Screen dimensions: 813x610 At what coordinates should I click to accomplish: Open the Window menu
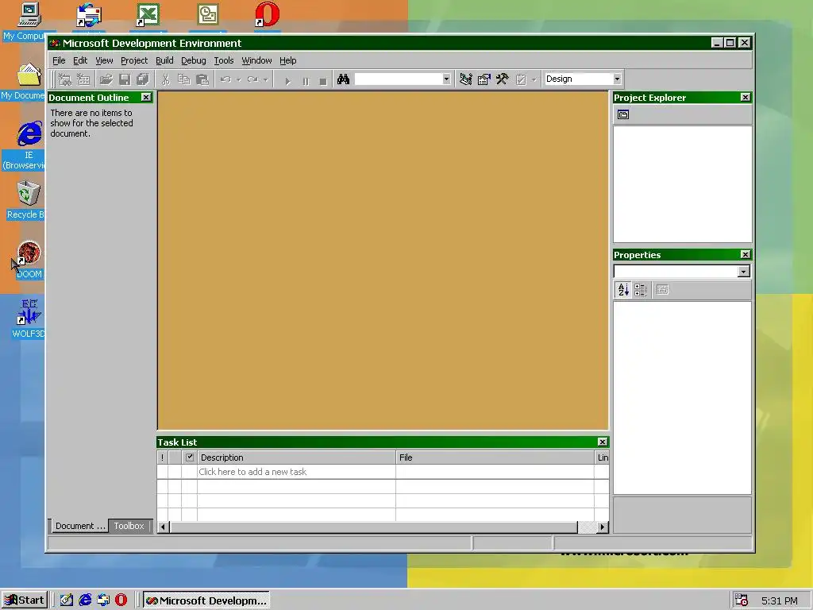click(x=256, y=60)
